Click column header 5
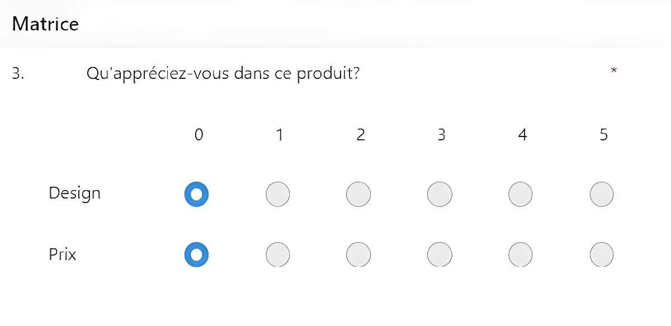Image resolution: width=671 pixels, height=326 pixels. 603,135
